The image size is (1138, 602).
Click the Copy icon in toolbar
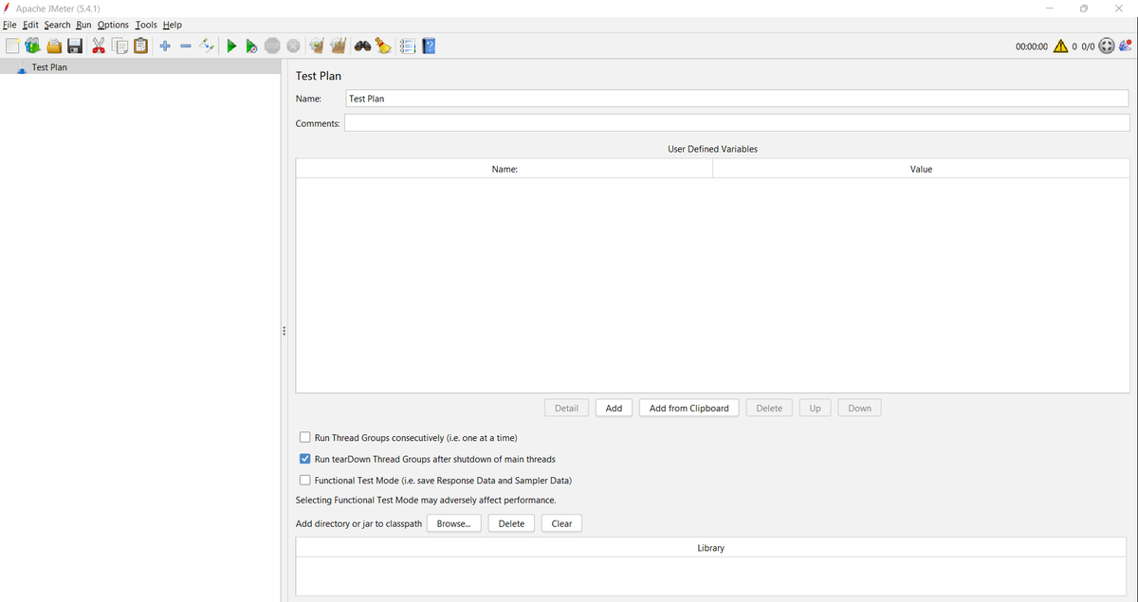[119, 46]
